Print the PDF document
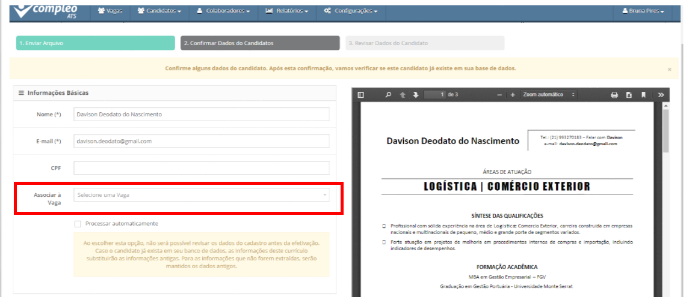 (614, 95)
